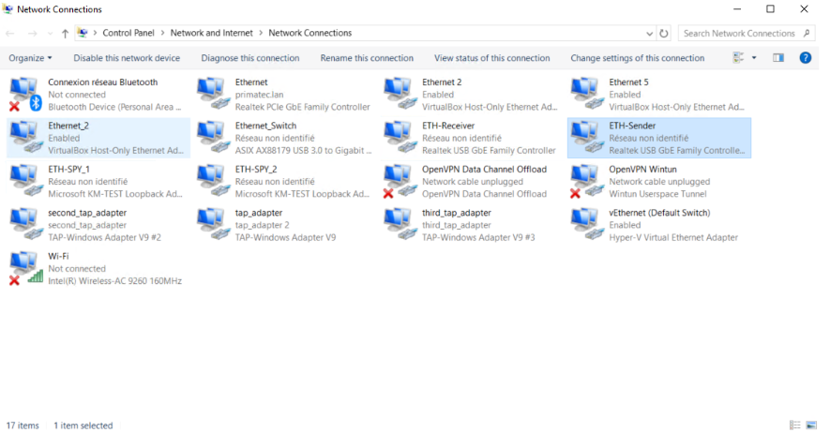Viewport: 830px width, 433px height.
Task: Select the vEthernet (Default Switch) icon
Action: pos(586,225)
